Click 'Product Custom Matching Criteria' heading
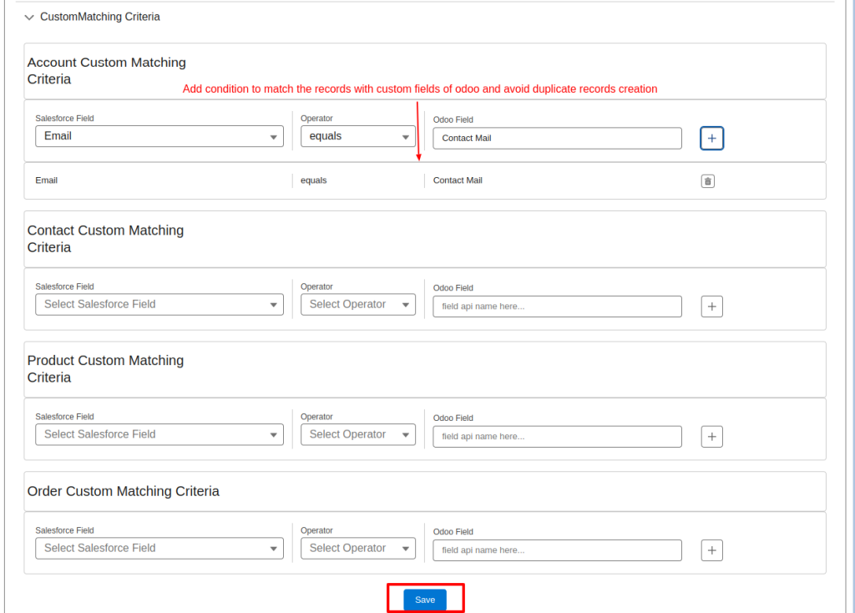 coord(105,369)
